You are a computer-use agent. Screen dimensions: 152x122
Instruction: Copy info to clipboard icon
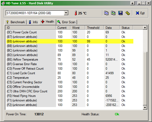[106, 13]
